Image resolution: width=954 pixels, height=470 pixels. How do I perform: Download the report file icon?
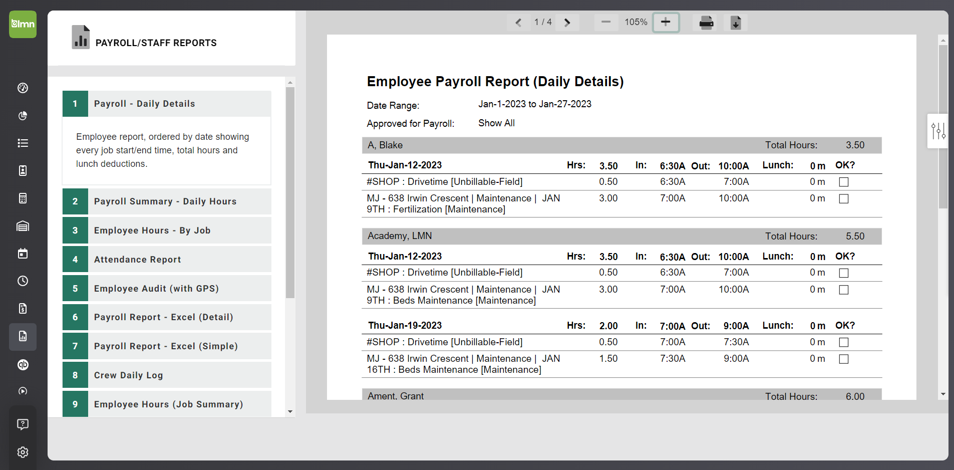pyautogui.click(x=736, y=23)
